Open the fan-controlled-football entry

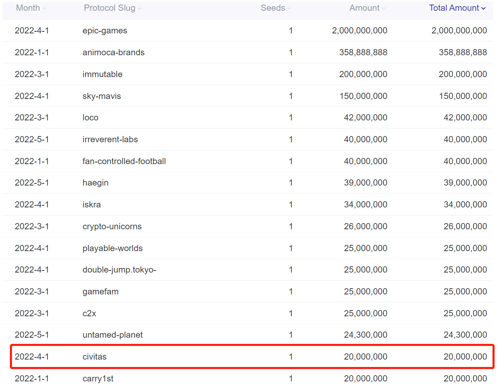[x=125, y=161]
